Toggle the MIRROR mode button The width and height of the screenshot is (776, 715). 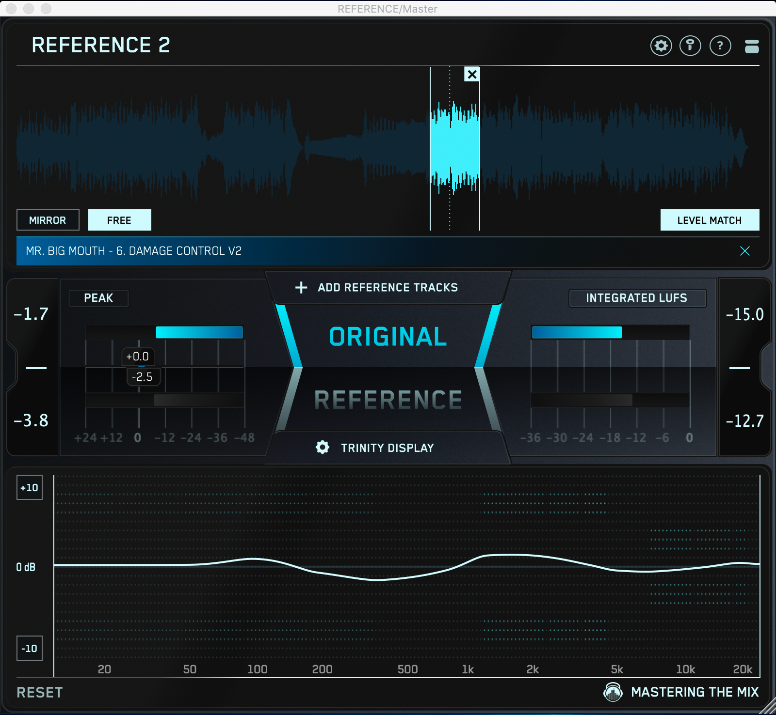click(x=48, y=220)
